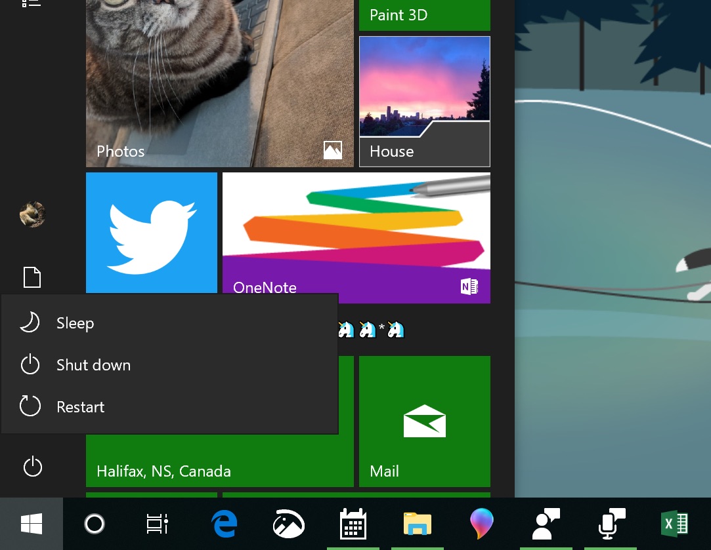The width and height of the screenshot is (711, 550).
Task: Open Cortana search circle icon
Action: pyautogui.click(x=95, y=524)
